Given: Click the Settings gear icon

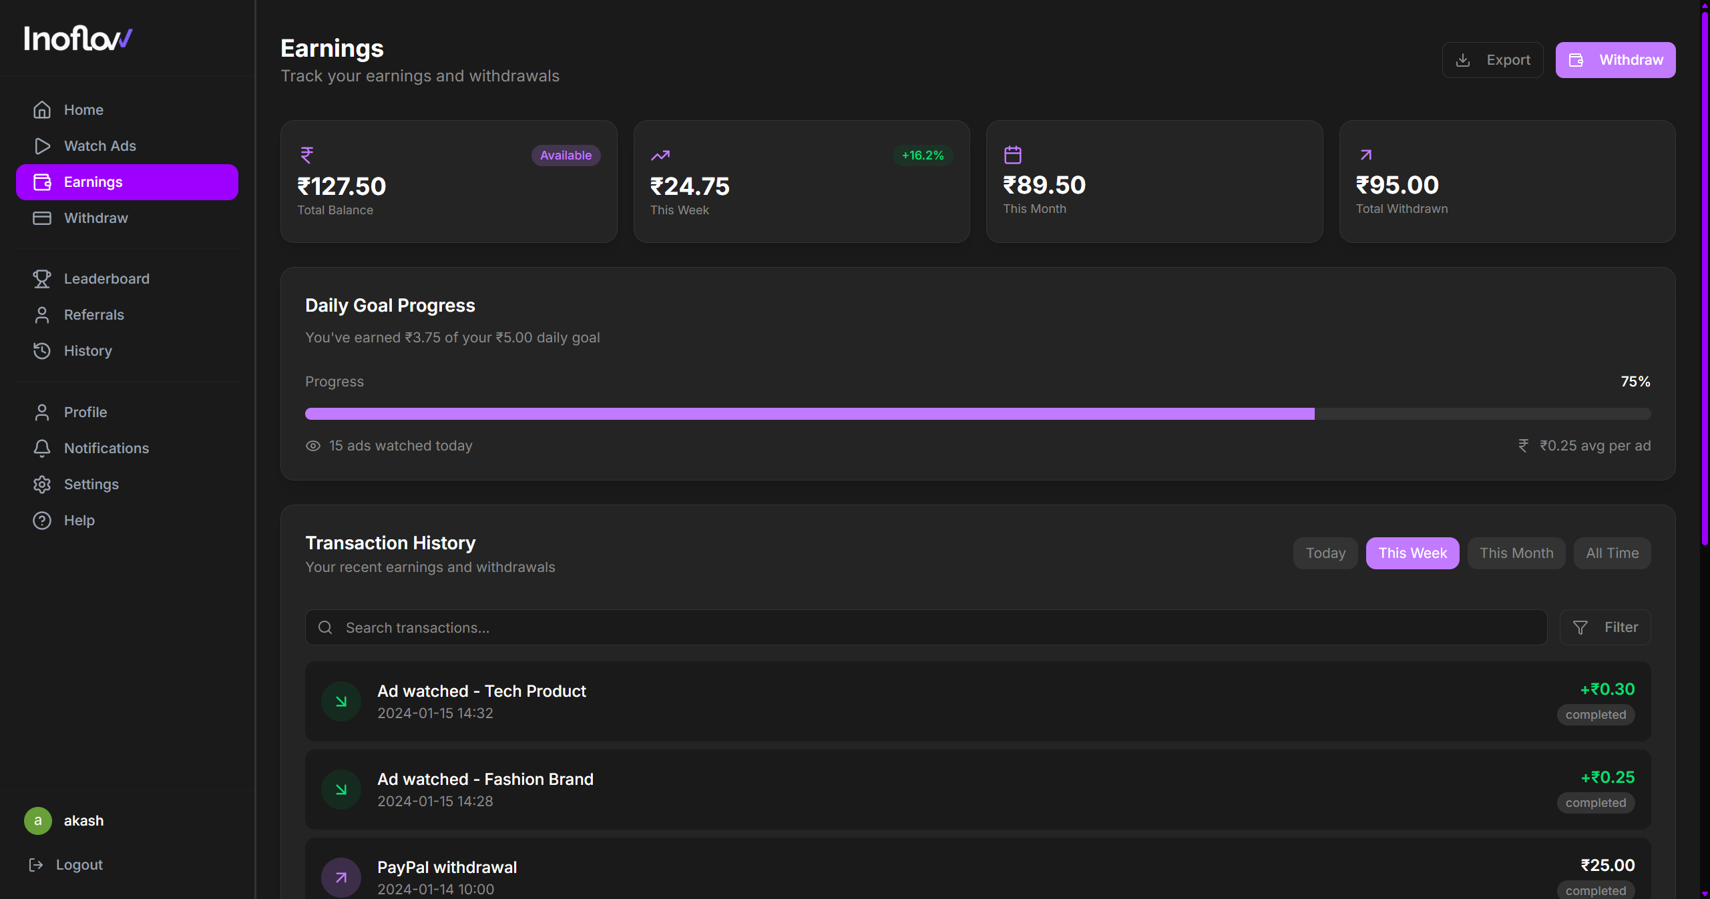Looking at the screenshot, I should 42,484.
